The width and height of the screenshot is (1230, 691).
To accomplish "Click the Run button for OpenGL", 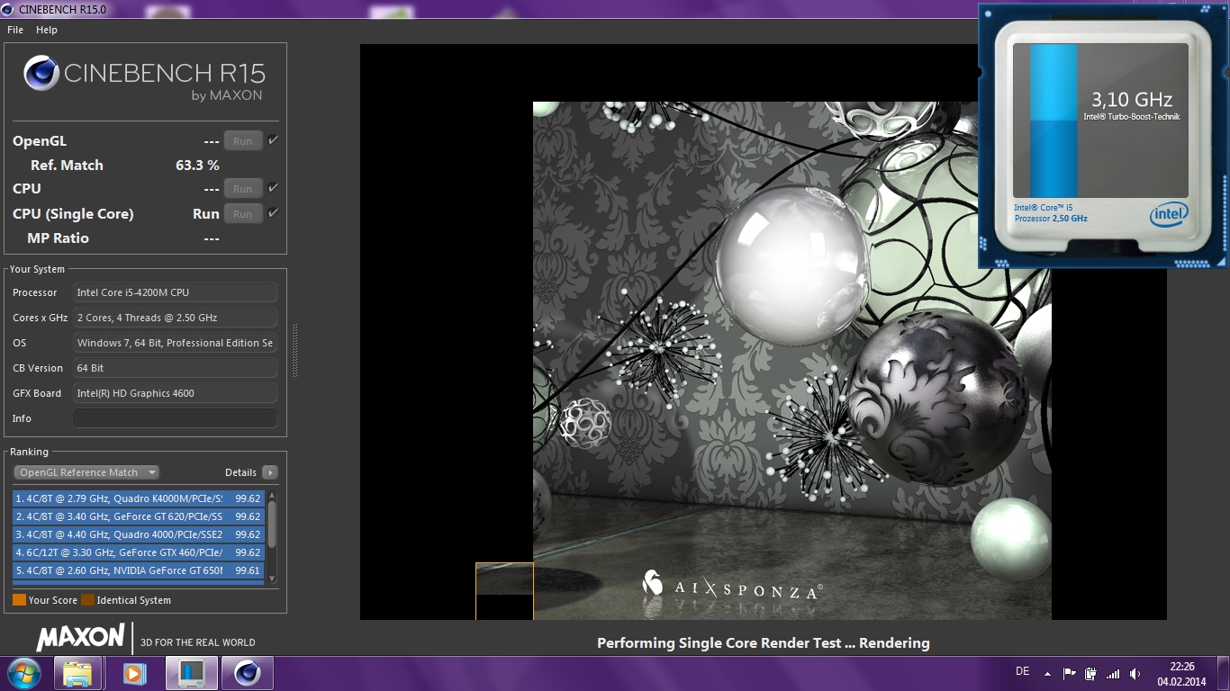I will [x=243, y=141].
